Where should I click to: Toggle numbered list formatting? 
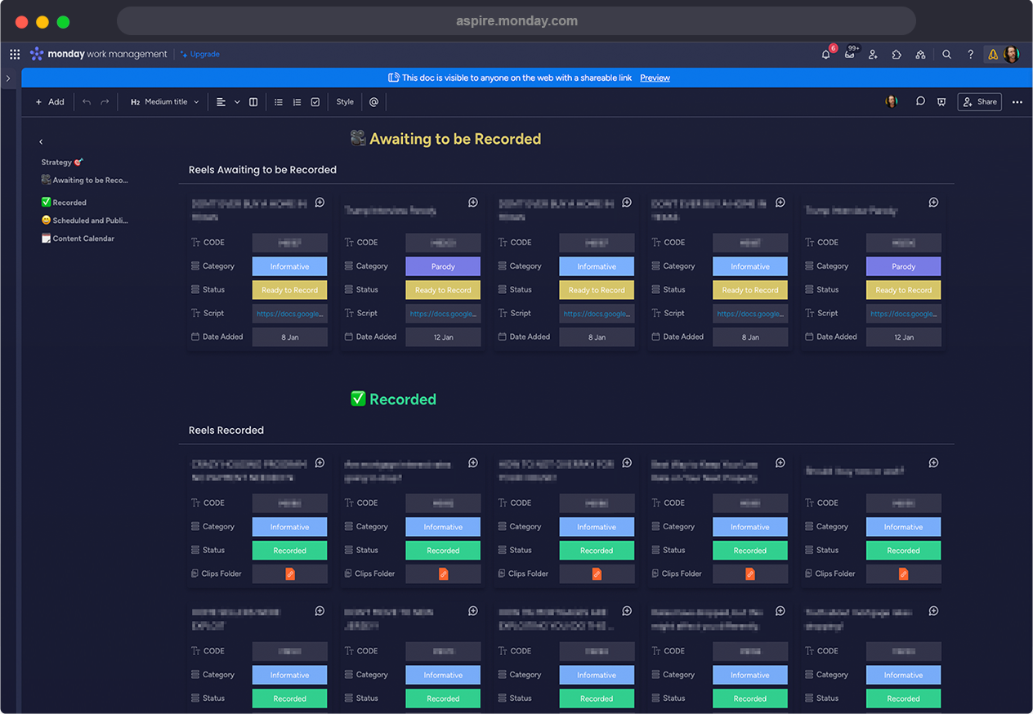coord(297,102)
